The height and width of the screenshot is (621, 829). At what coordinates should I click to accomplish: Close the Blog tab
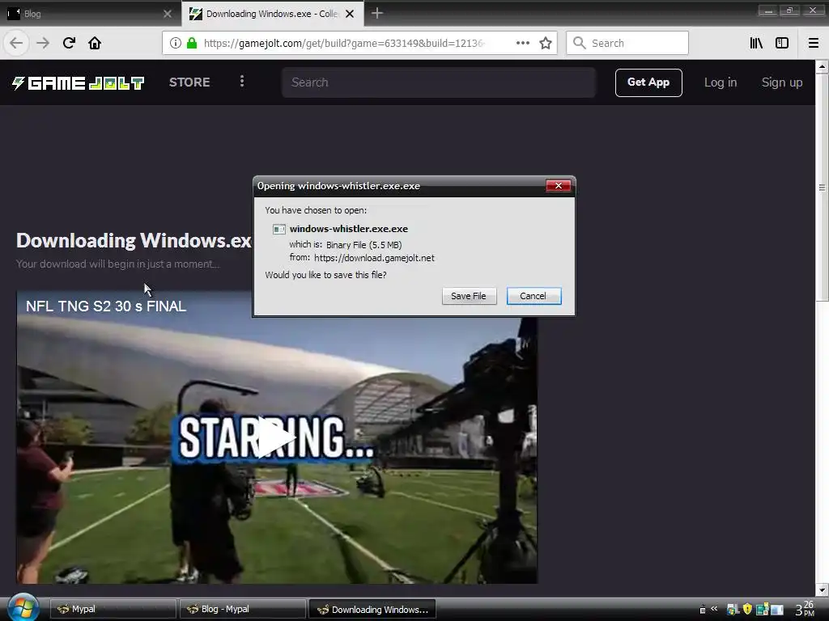167,14
